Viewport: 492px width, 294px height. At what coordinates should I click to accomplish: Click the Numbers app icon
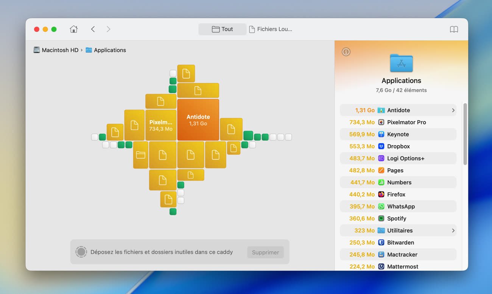click(381, 183)
